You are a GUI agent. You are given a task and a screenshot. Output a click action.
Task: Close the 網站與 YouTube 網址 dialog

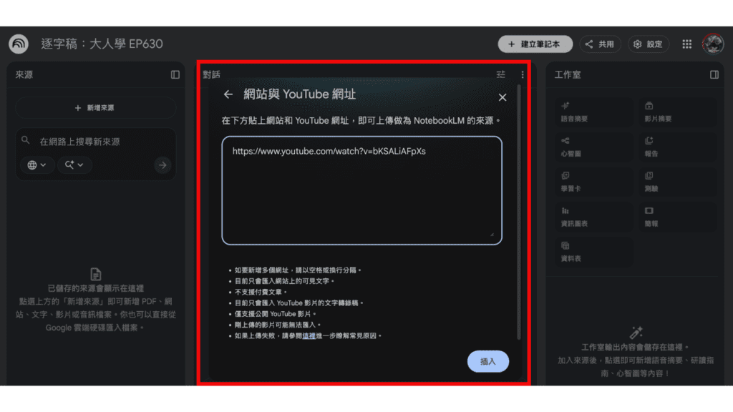click(x=503, y=97)
